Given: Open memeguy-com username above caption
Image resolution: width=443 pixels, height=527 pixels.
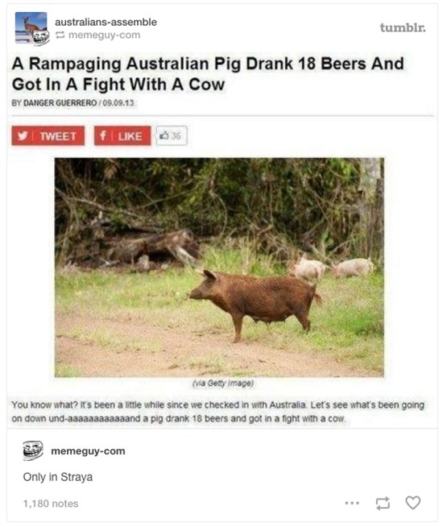Looking at the screenshot, I should coord(88,450).
